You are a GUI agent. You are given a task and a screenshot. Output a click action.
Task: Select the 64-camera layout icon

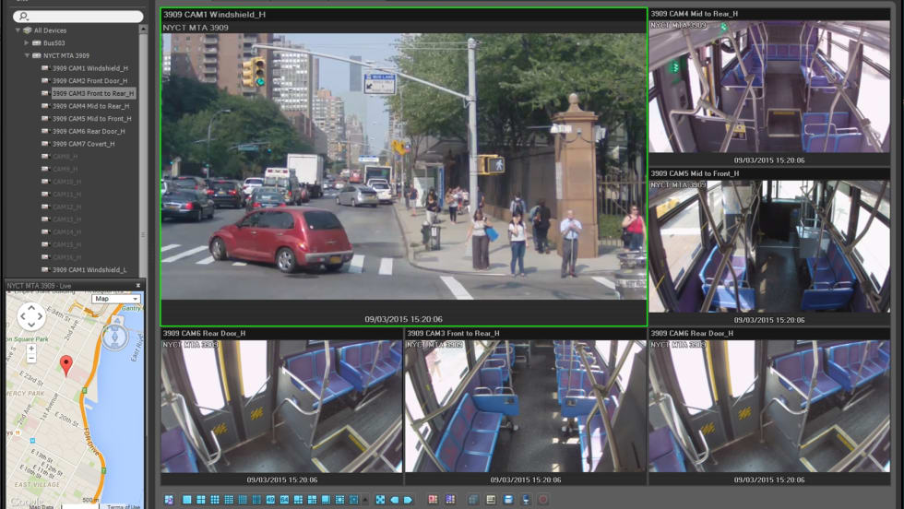click(x=284, y=500)
